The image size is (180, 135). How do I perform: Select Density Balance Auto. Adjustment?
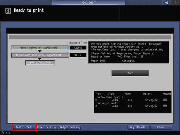[x=40, y=55]
